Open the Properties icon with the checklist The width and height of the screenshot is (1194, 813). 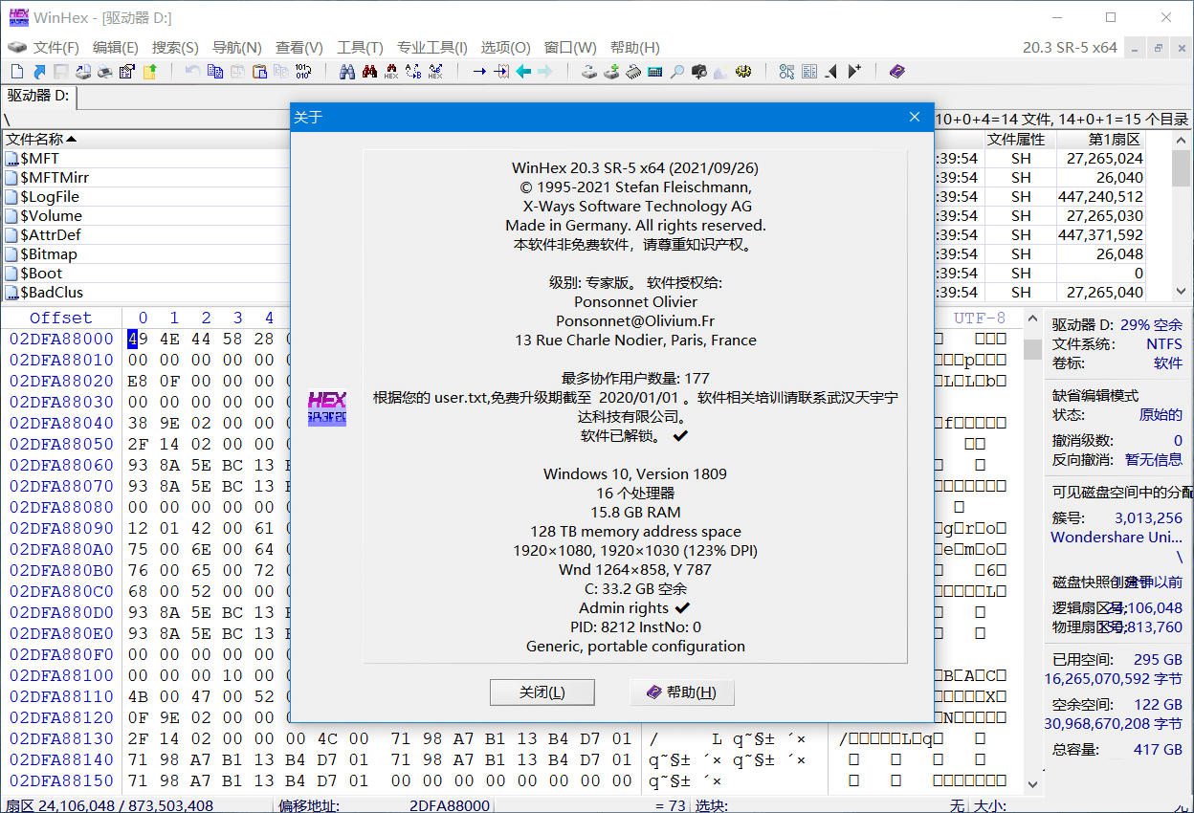pyautogui.click(x=127, y=72)
